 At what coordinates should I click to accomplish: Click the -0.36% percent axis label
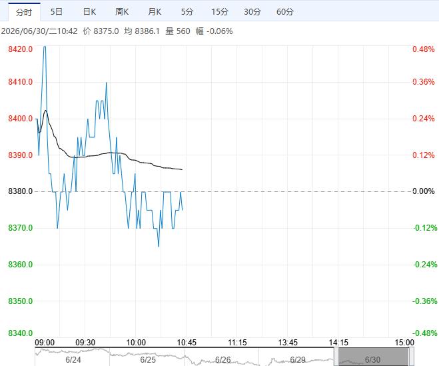pos(425,301)
